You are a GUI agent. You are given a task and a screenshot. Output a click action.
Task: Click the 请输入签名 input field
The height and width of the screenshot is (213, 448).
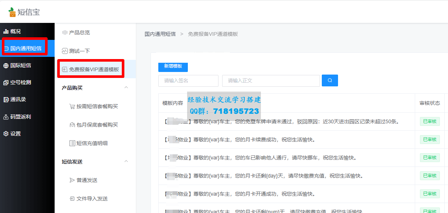(x=188, y=80)
